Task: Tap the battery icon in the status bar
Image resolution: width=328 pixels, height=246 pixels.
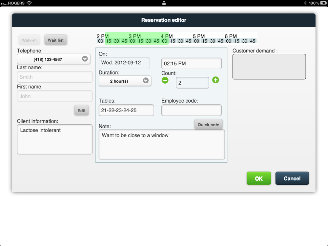Action: click(323, 3)
